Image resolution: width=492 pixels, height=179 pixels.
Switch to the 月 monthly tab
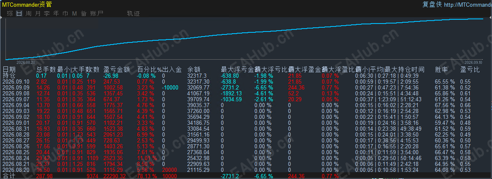point(38,13)
